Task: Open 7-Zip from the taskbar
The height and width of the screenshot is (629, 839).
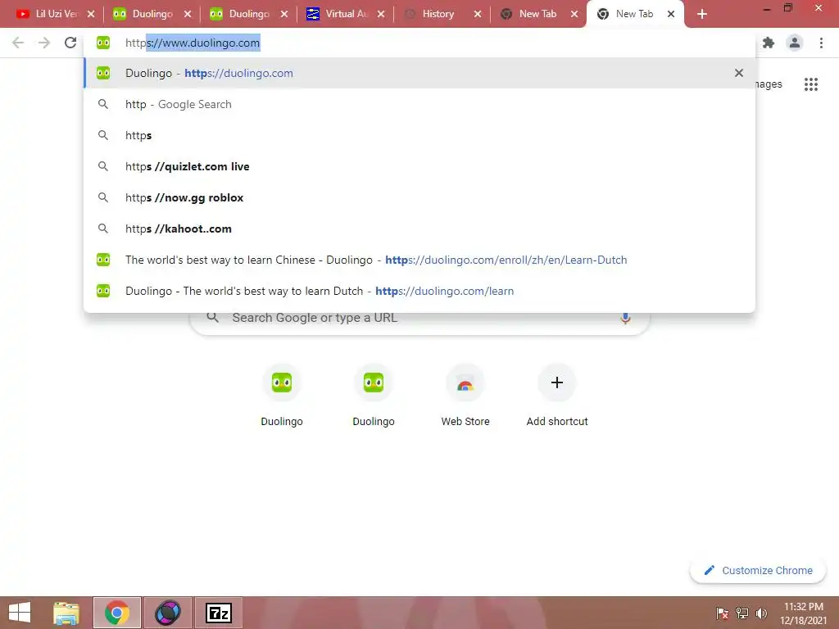Action: coord(218,613)
